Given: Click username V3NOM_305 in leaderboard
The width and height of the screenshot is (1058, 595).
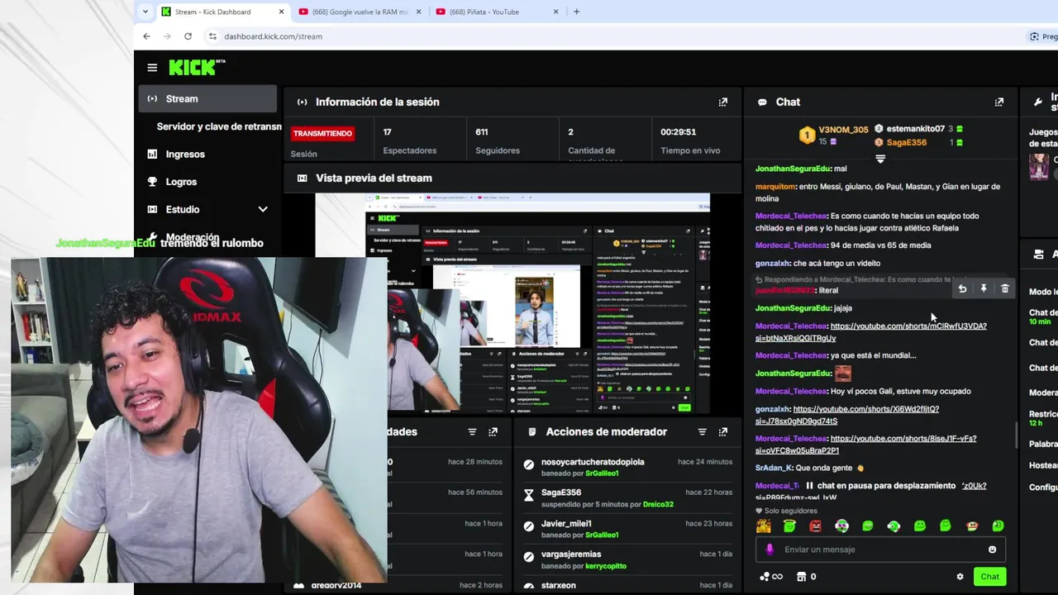Looking at the screenshot, I should 843,130.
